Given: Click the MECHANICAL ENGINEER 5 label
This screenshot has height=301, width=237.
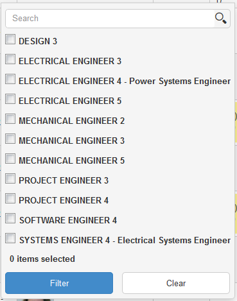Looking at the screenshot, I should pyautogui.click(x=72, y=160).
